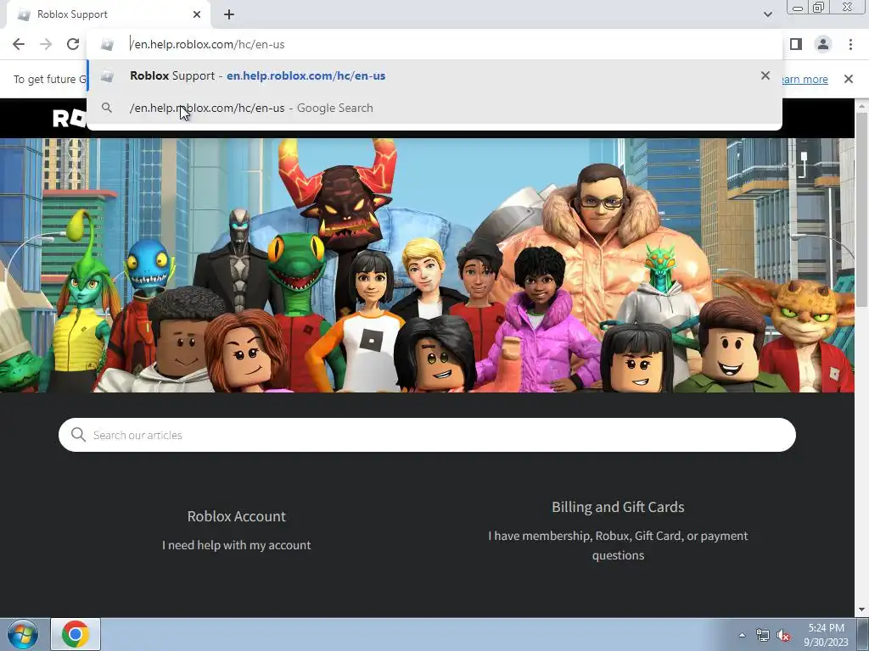The image size is (869, 651).
Task: Click the magnifier icon in the Google Search suggestion
Action: pyautogui.click(x=107, y=108)
